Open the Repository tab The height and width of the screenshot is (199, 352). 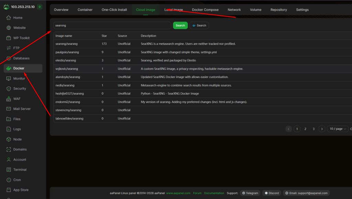[x=278, y=10]
